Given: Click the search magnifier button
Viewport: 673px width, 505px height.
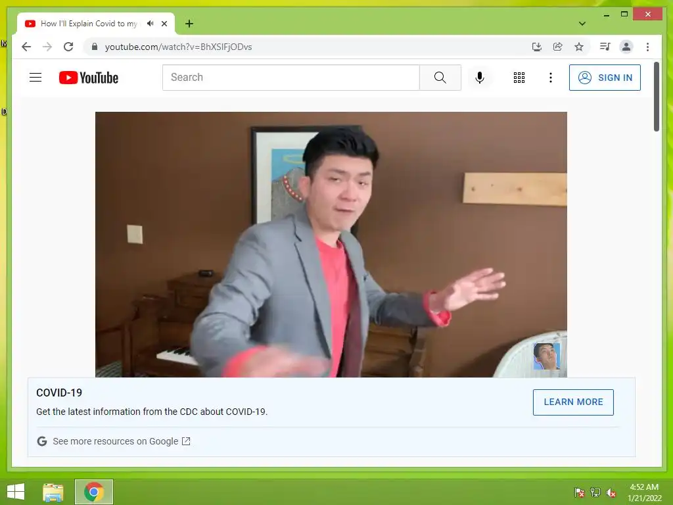Looking at the screenshot, I should [440, 78].
